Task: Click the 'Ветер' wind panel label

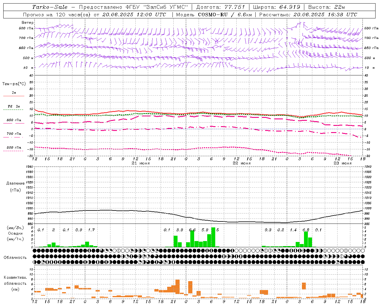Action: [27, 23]
